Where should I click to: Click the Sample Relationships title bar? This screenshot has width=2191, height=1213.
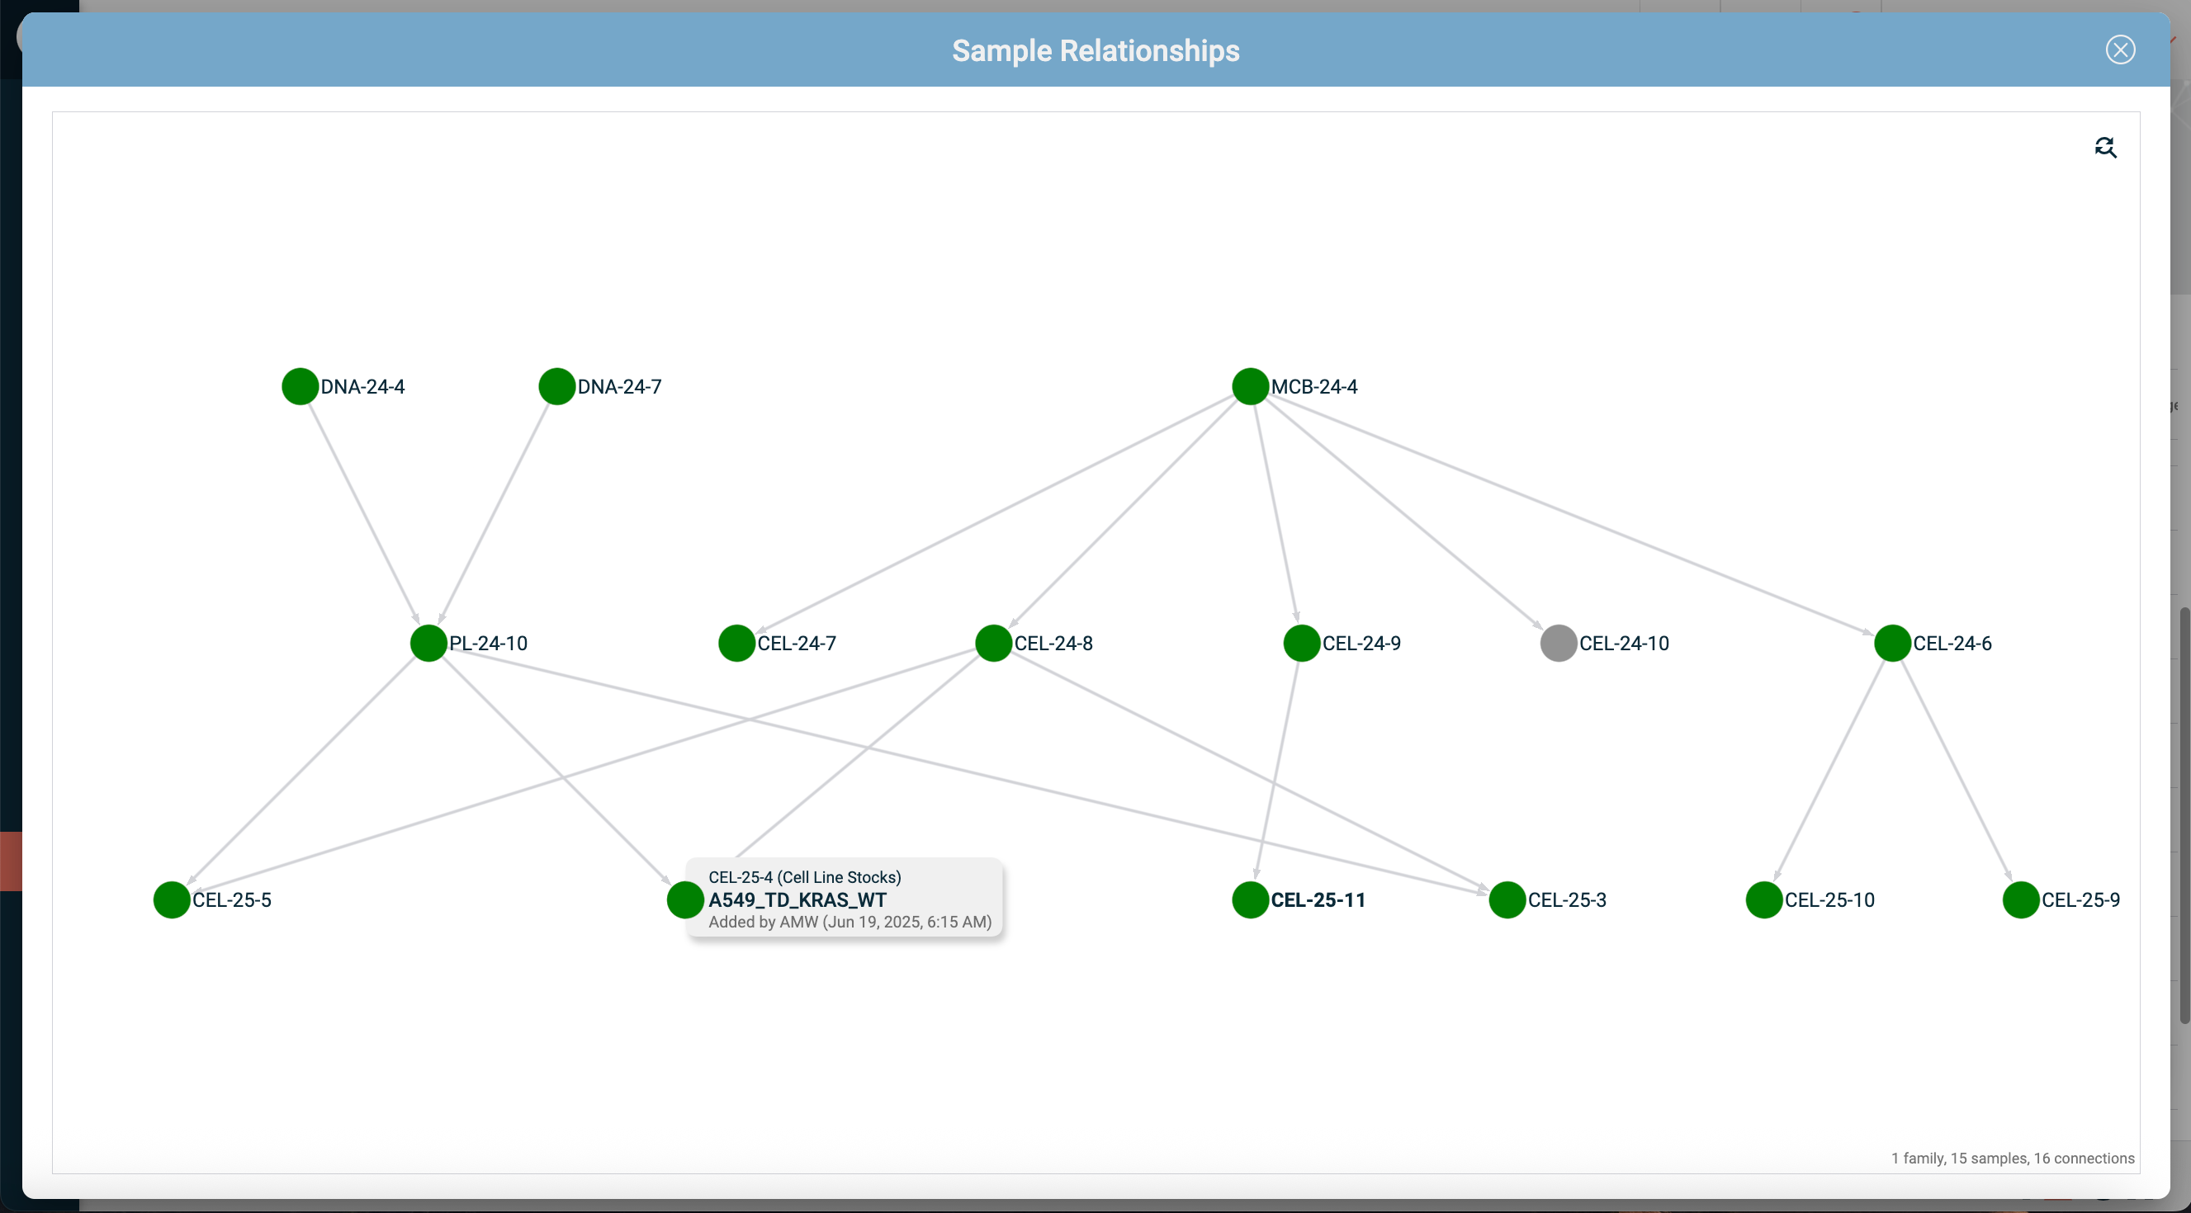click(1095, 50)
